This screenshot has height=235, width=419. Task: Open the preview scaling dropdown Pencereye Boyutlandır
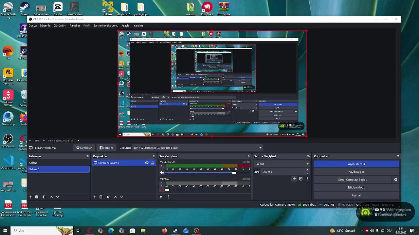coord(64,140)
